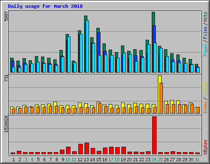This screenshot has height=164, width=210.
Task: Click the yellow "Visits" legend label
Action: pos(205,89)
